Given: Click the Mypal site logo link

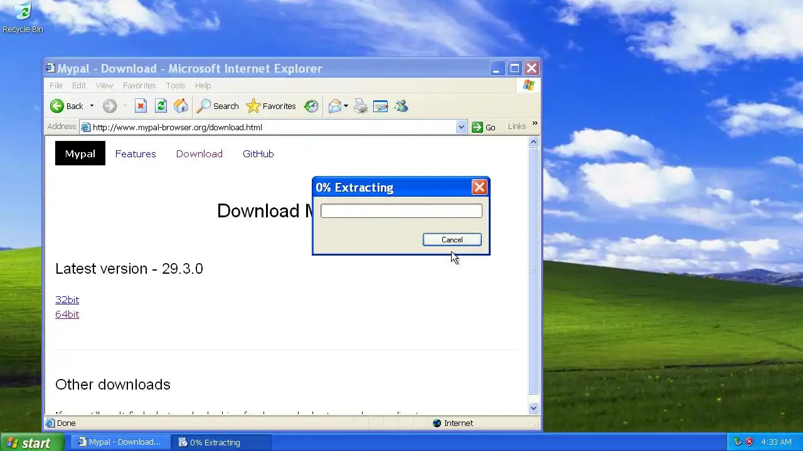Looking at the screenshot, I should [x=80, y=153].
